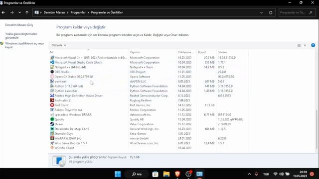This screenshot has height=179, width=319.
Task: Open the Denetim Masası Giriş link
Action: click(19, 25)
